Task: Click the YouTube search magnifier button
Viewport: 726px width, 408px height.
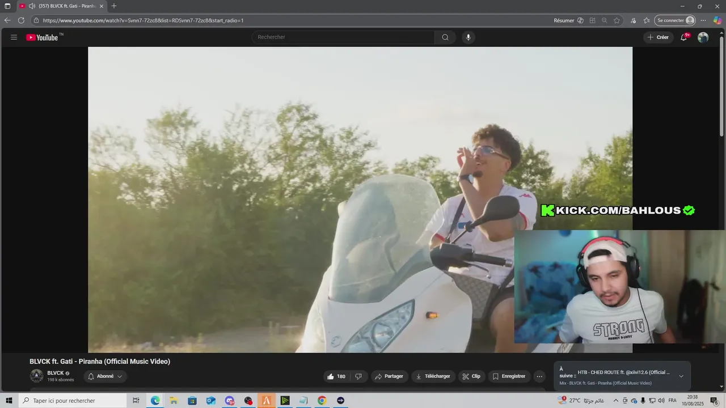Action: tap(445, 37)
